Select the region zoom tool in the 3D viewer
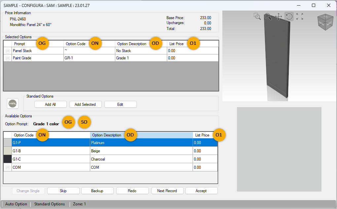Viewport: 337px width, 209px height. click(x=257, y=16)
